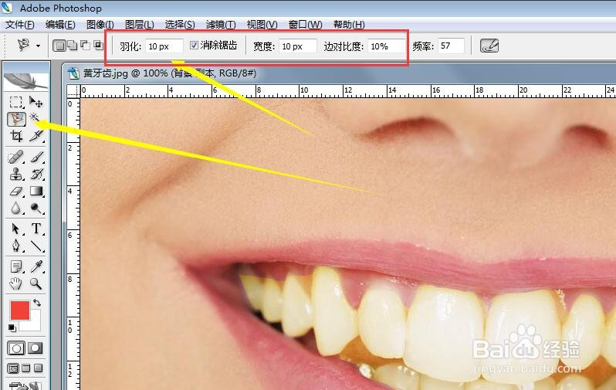Click the red foreground color swatch
This screenshot has width=616, height=390.
coord(19,310)
